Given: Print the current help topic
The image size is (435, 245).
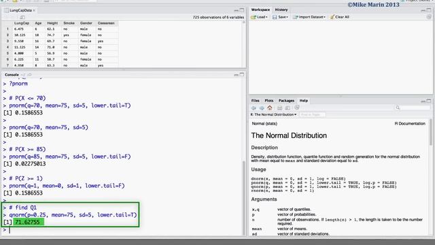Looking at the screenshot, I should coord(279,108).
